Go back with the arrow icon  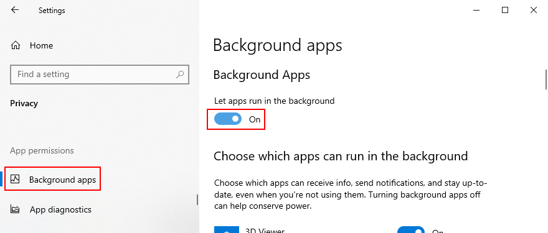tap(15, 10)
